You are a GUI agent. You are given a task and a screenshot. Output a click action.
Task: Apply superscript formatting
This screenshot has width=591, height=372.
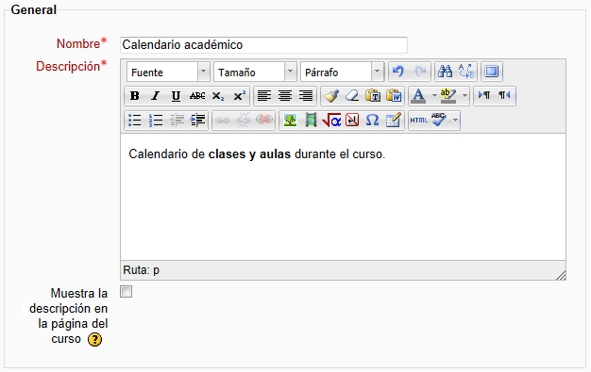[x=239, y=96]
